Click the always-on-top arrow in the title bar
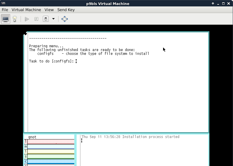This screenshot has height=166, width=233. tap(213, 4)
